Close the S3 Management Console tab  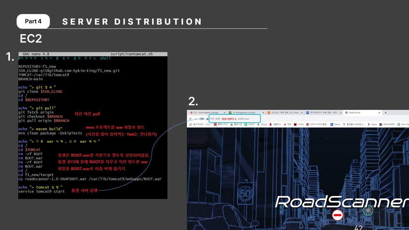pyautogui.click(x=263, y=112)
